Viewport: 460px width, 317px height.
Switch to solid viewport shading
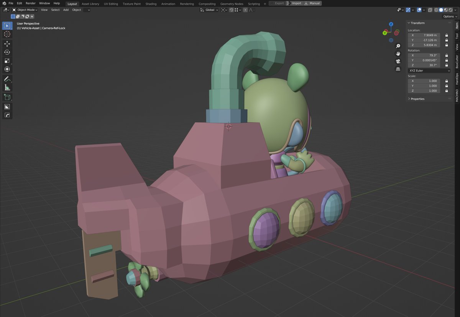[x=441, y=10]
